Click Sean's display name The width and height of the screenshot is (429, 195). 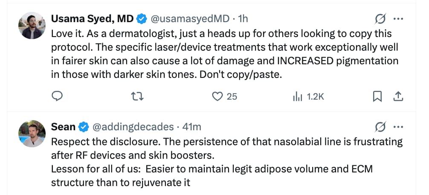(x=63, y=127)
